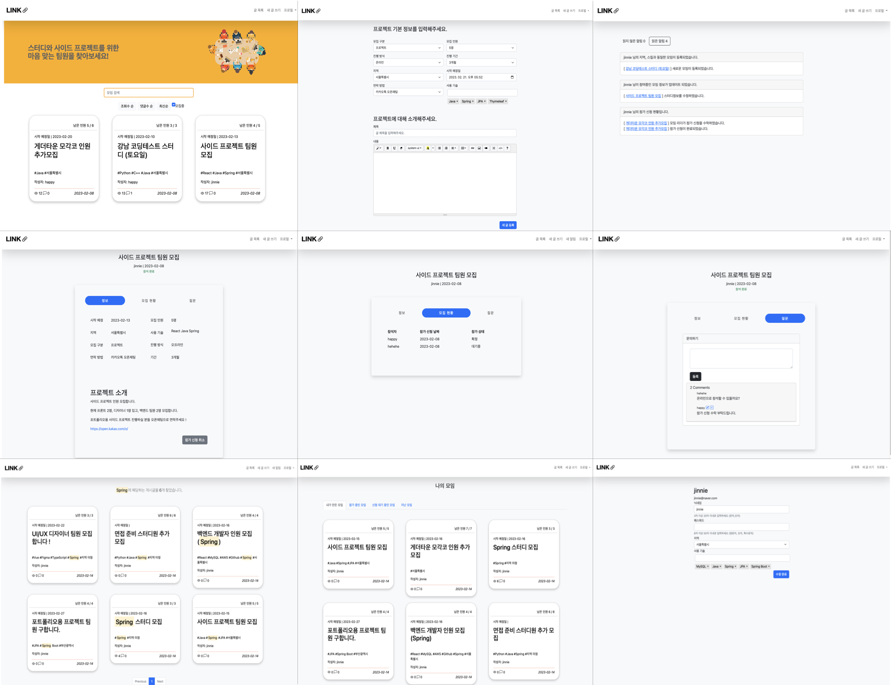Open the editor help question mark

507,148
